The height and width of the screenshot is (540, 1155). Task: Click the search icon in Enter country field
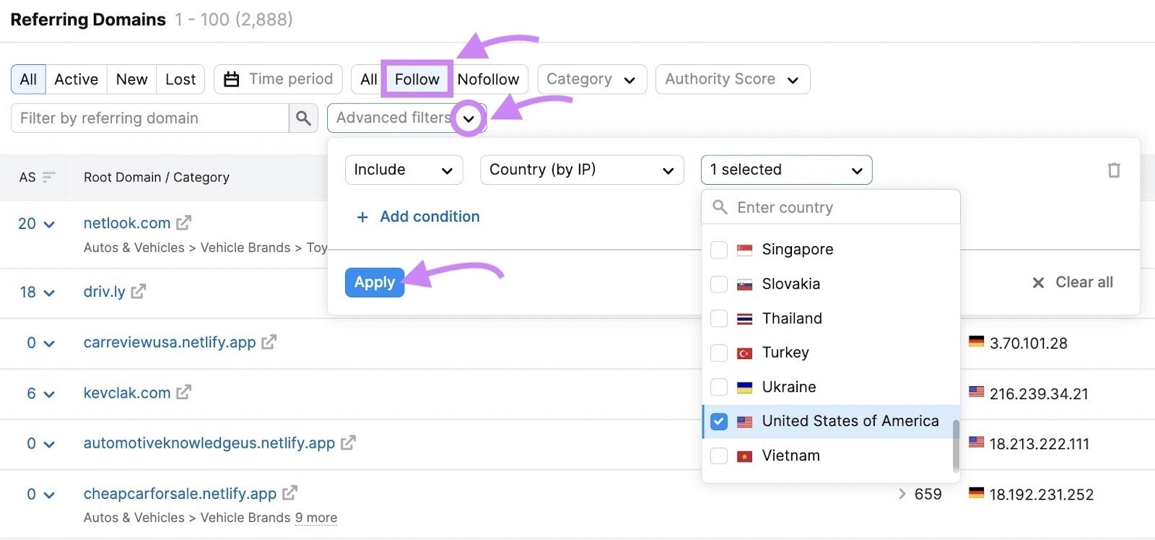pos(720,207)
